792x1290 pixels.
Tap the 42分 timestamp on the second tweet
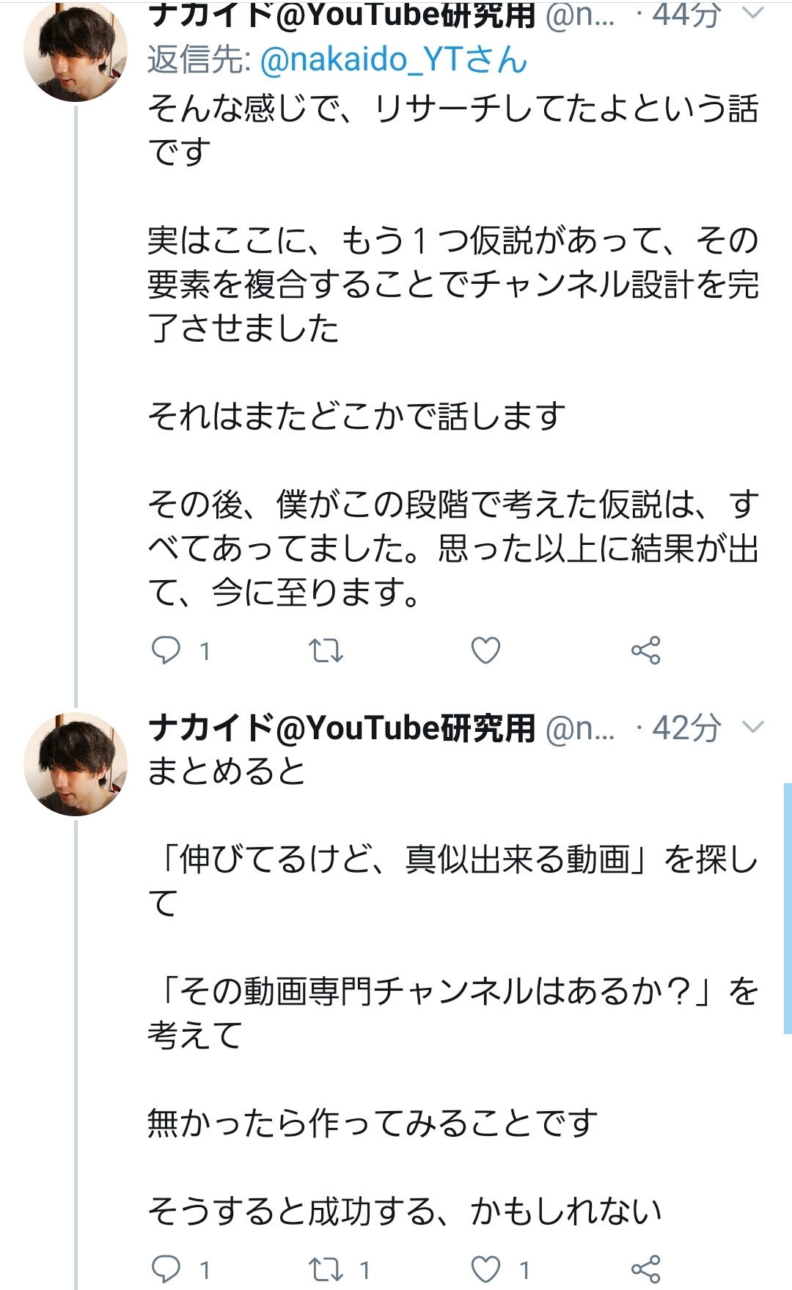tap(686, 728)
